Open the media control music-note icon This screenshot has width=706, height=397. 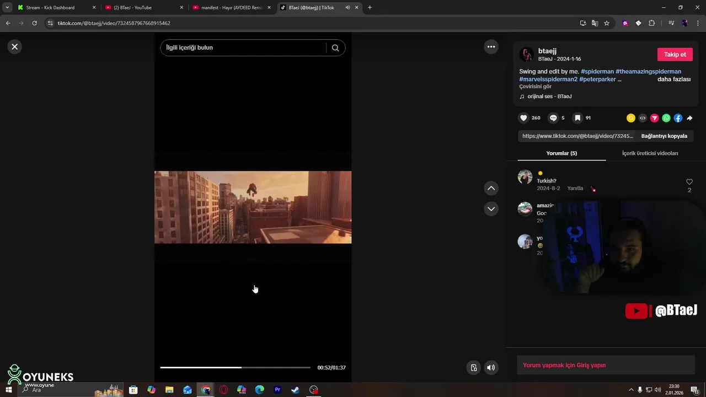click(x=671, y=23)
